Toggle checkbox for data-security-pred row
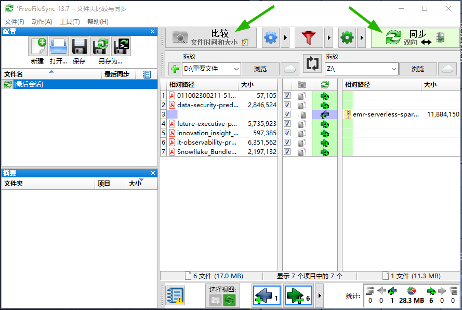Screen dimensions: 462x310 287,105
